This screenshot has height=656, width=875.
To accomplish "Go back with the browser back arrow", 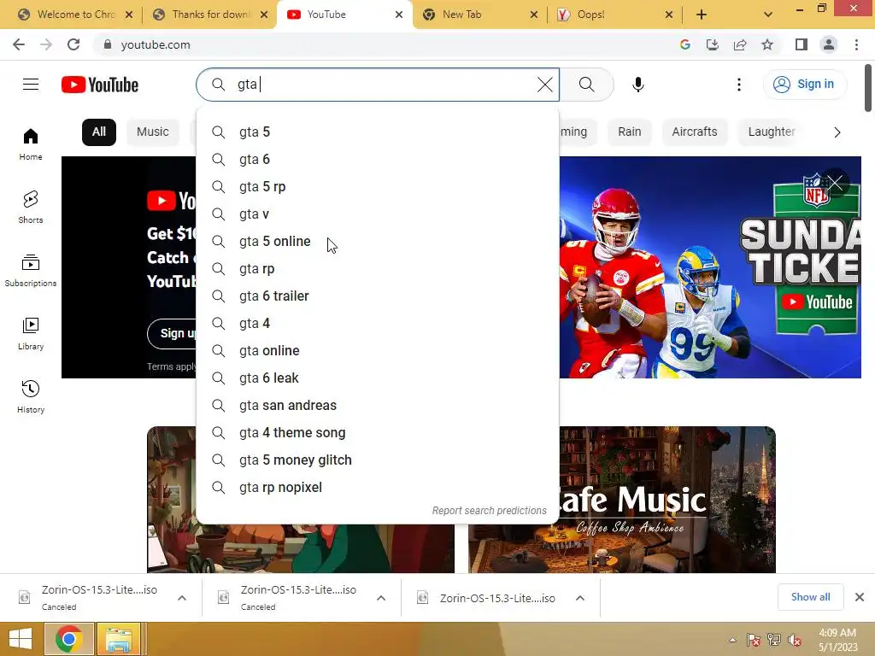I will [19, 44].
